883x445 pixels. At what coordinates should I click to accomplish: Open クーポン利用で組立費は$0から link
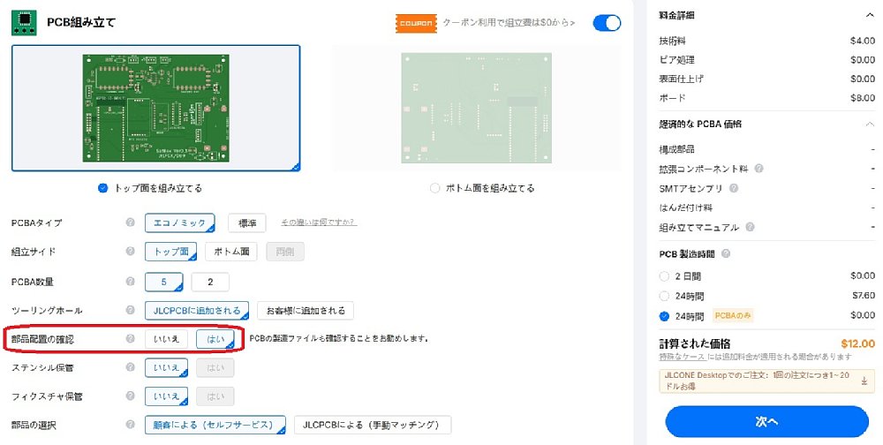(509, 23)
